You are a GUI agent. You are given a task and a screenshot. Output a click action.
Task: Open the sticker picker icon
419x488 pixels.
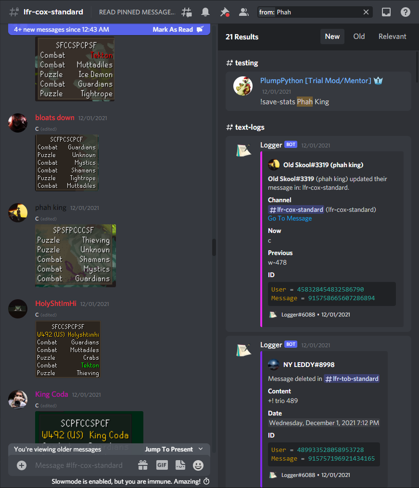pos(180,465)
